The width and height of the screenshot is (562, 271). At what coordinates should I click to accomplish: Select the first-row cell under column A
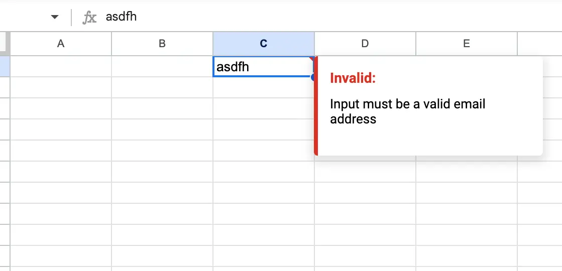tap(61, 66)
